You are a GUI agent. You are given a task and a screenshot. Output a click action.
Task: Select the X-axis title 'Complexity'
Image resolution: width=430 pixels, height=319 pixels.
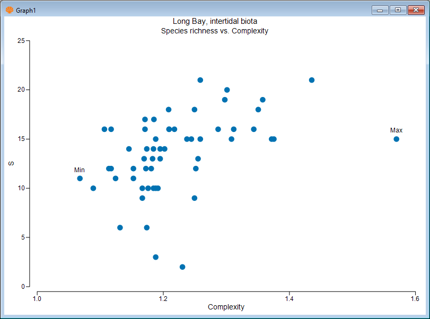tap(226, 307)
